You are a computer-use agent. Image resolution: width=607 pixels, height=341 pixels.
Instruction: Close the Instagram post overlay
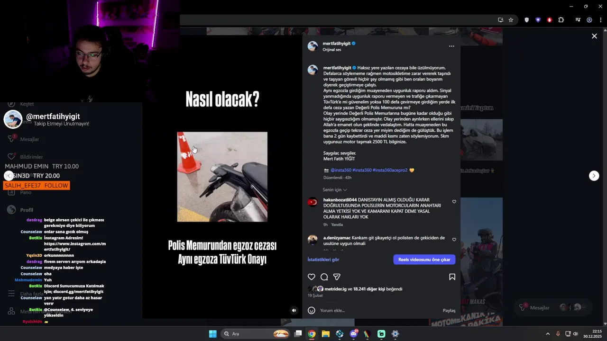[x=594, y=36]
